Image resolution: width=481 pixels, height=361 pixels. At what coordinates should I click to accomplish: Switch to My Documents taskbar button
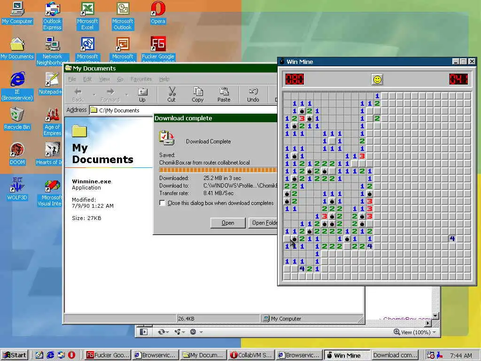click(x=203, y=355)
